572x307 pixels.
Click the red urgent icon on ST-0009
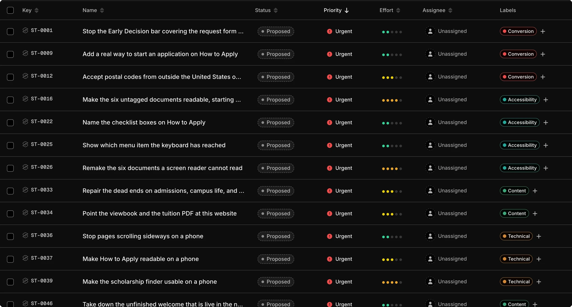pos(330,54)
